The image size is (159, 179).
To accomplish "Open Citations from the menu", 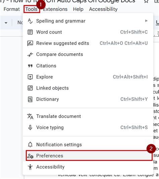I will point(88,66).
